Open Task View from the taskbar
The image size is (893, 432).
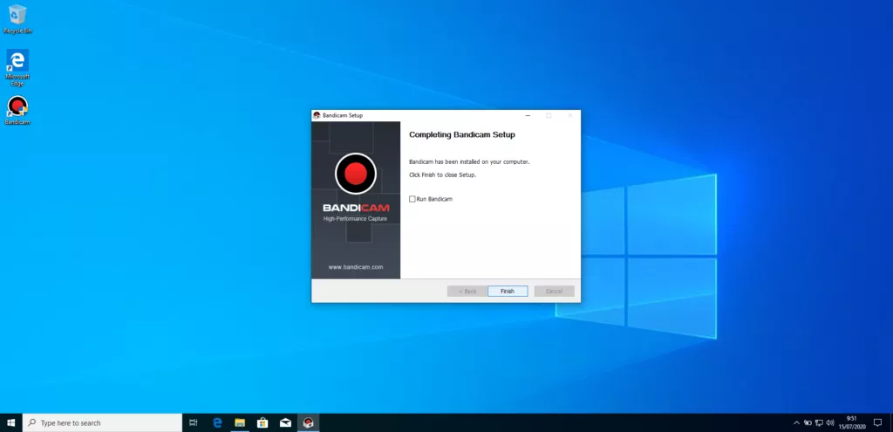pos(194,422)
